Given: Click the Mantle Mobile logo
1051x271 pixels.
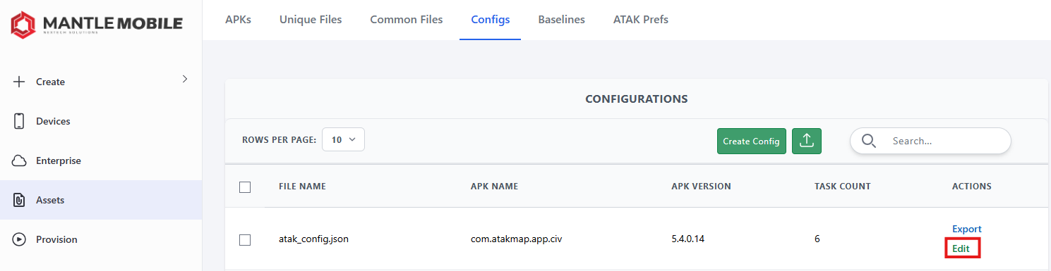Looking at the screenshot, I should coord(97,25).
